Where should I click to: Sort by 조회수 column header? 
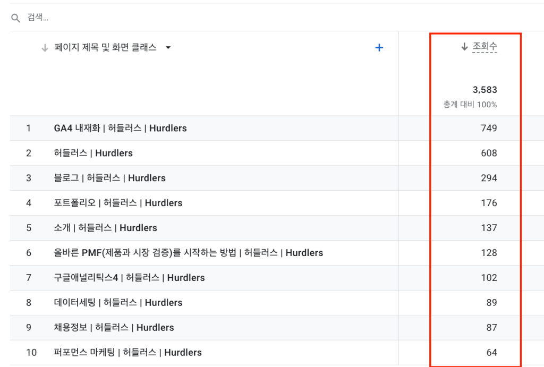click(484, 46)
